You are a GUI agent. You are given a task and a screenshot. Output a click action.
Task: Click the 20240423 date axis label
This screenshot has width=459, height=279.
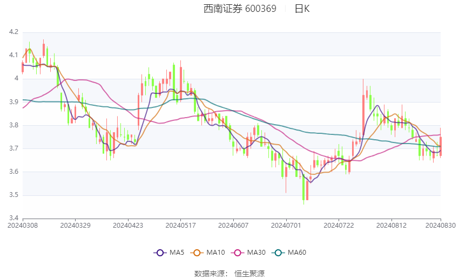(x=128, y=226)
